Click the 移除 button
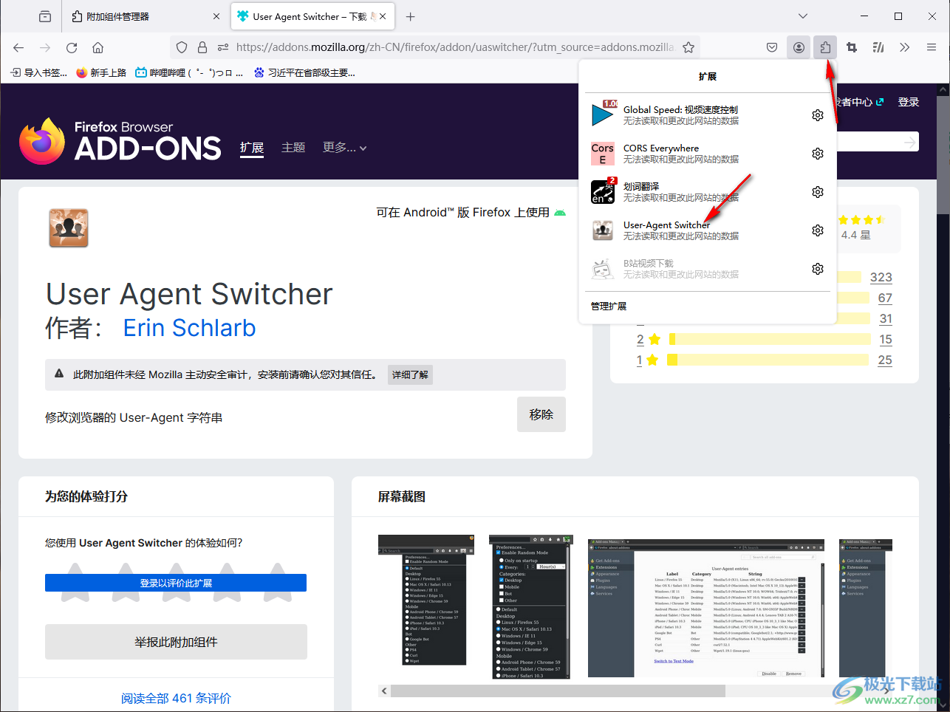This screenshot has width=950, height=712. [x=541, y=414]
